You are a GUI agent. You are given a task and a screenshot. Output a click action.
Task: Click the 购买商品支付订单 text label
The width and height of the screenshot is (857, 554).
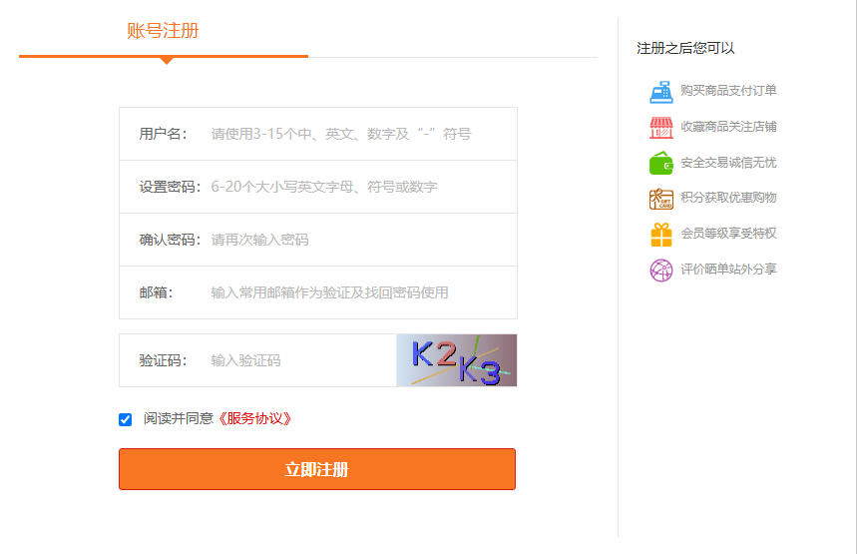[728, 91]
